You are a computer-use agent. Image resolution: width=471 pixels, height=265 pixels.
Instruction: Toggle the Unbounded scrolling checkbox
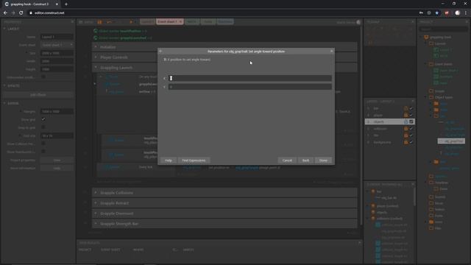43,77
